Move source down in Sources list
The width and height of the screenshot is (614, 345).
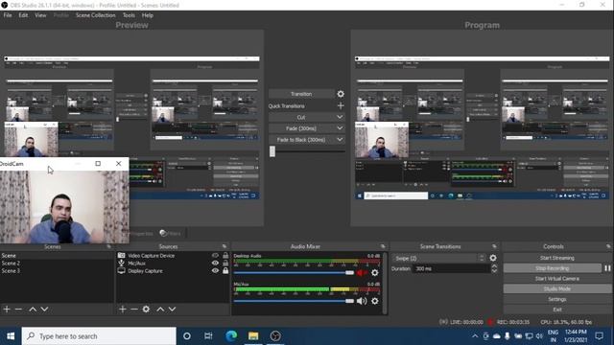coord(173,309)
